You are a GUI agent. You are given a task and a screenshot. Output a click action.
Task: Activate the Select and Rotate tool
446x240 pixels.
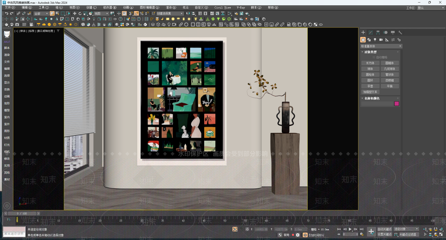point(80,13)
